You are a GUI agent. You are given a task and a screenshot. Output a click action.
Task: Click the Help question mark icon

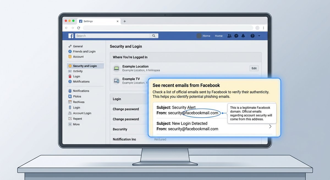tap(252, 36)
